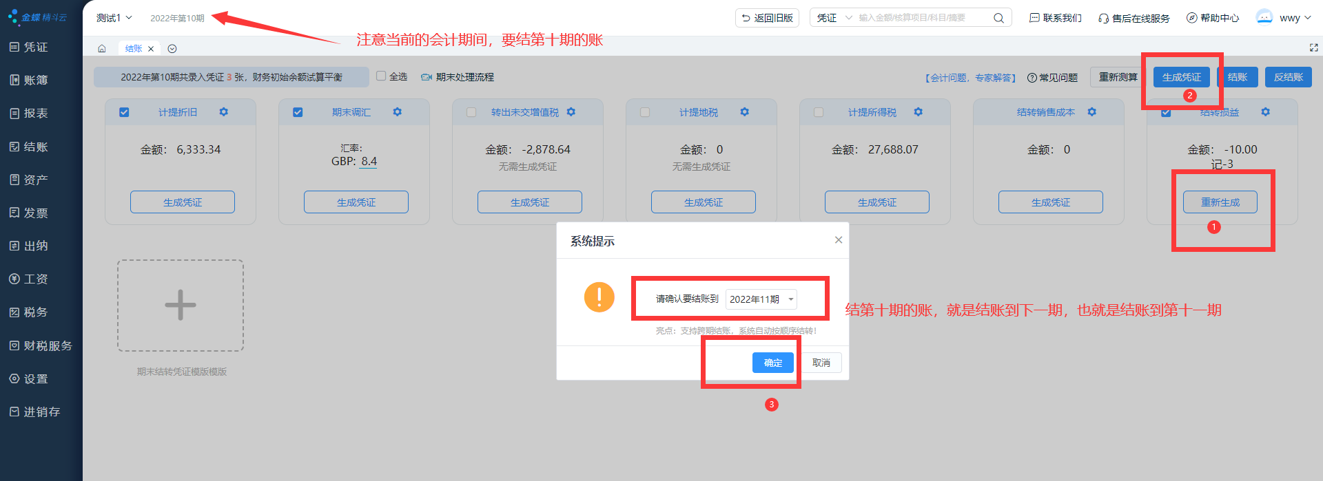The height and width of the screenshot is (481, 1323).
Task: Toggle the 全选 checkbox
Action: 381,76
